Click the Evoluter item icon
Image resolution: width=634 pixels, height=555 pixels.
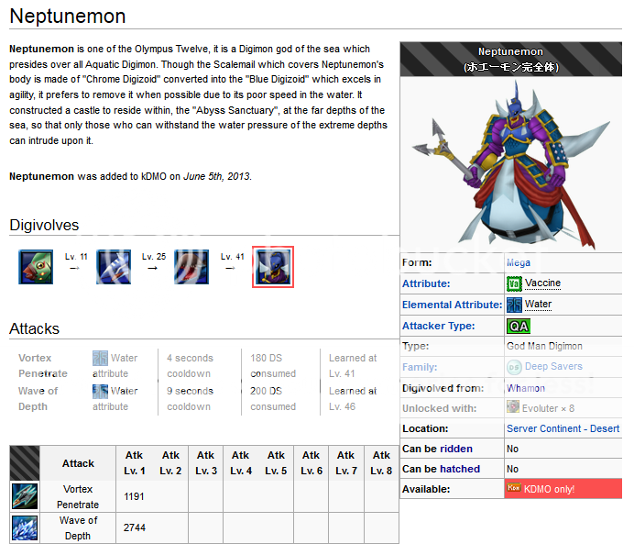tap(514, 408)
